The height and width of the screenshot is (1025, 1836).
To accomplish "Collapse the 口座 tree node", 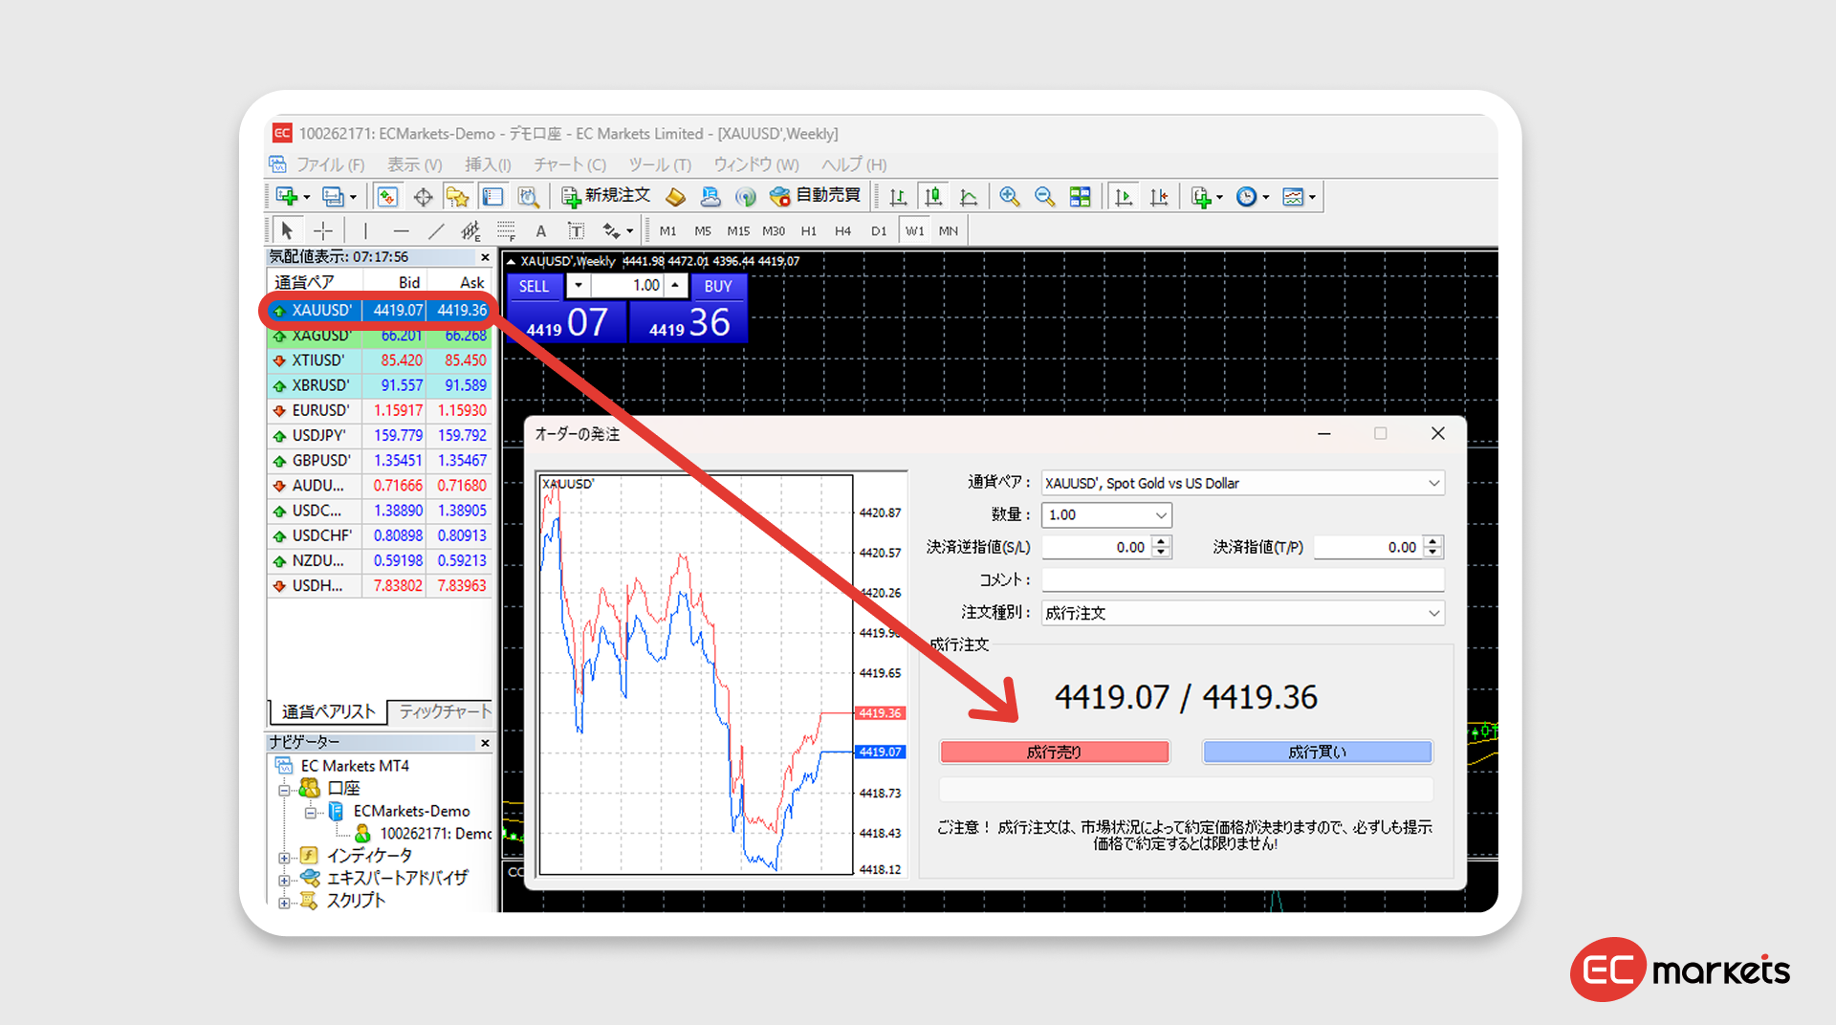I will click(284, 790).
